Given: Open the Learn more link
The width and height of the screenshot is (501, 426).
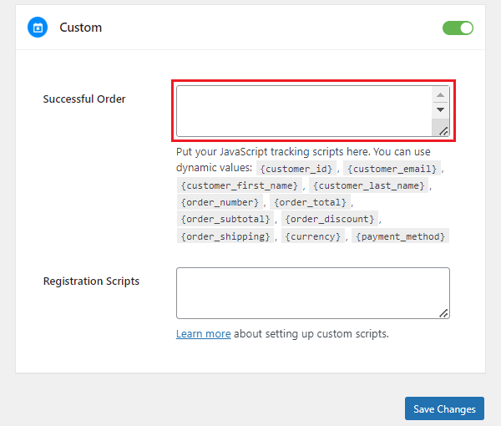Looking at the screenshot, I should pos(203,333).
